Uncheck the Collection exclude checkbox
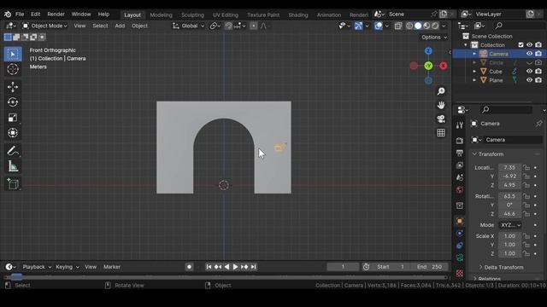Image resolution: width=547 pixels, height=307 pixels. [x=521, y=45]
